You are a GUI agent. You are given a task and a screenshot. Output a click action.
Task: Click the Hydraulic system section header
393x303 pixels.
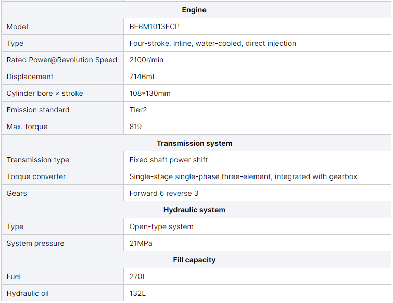click(x=194, y=210)
